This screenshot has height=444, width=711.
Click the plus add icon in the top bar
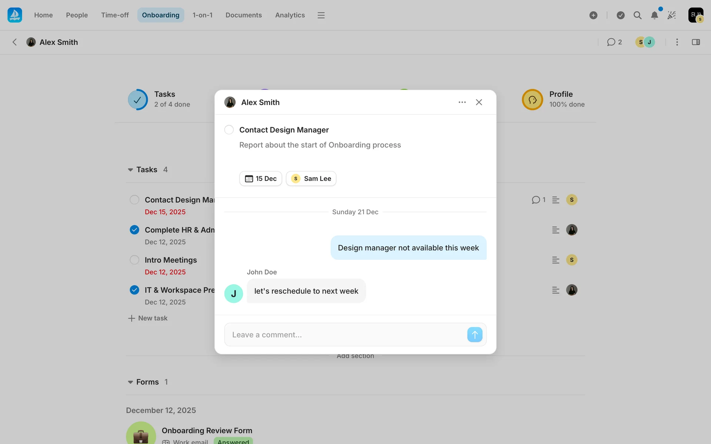[x=593, y=15]
